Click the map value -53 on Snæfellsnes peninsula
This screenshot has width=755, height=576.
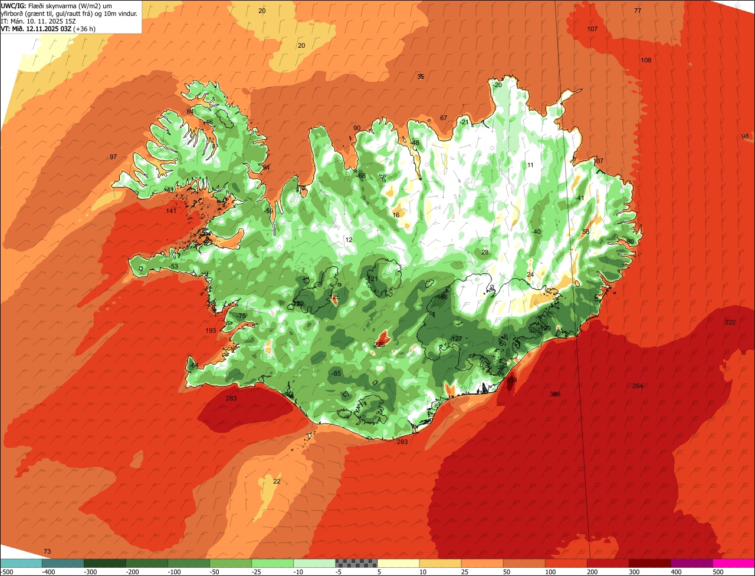pos(173,267)
